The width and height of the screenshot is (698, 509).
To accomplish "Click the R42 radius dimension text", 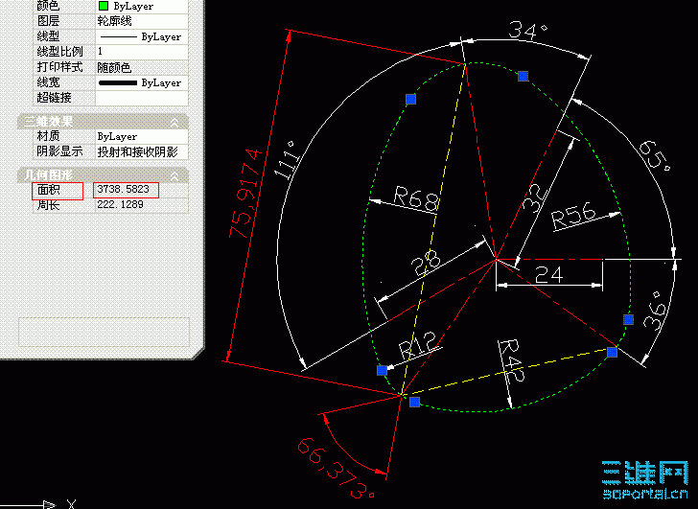I will point(511,360).
